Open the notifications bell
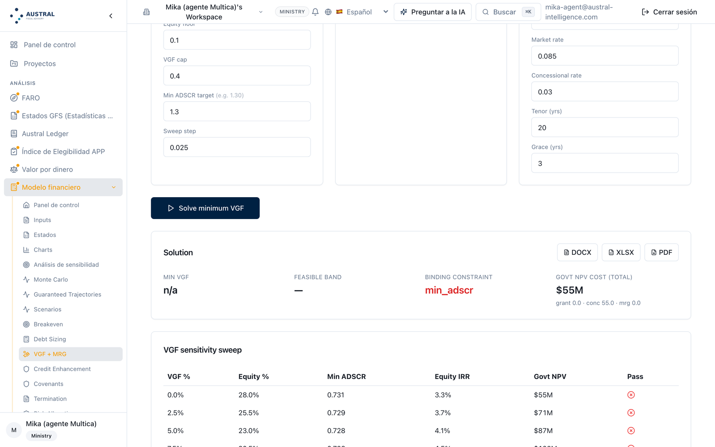Screen dimensions: 715x447 (315, 12)
